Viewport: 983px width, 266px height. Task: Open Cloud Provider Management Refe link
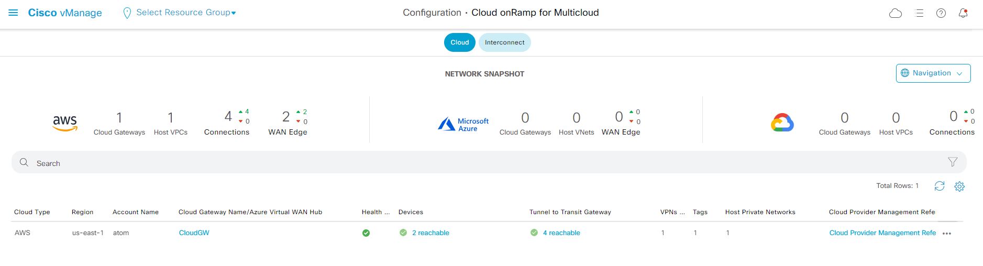click(x=882, y=233)
